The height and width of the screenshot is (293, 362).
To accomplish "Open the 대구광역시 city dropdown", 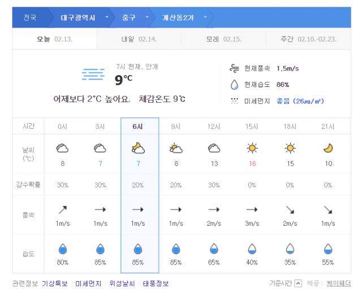I will (107, 17).
